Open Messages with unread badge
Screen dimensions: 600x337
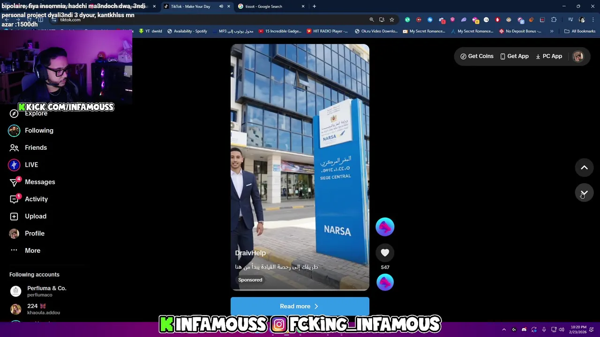click(x=31, y=182)
